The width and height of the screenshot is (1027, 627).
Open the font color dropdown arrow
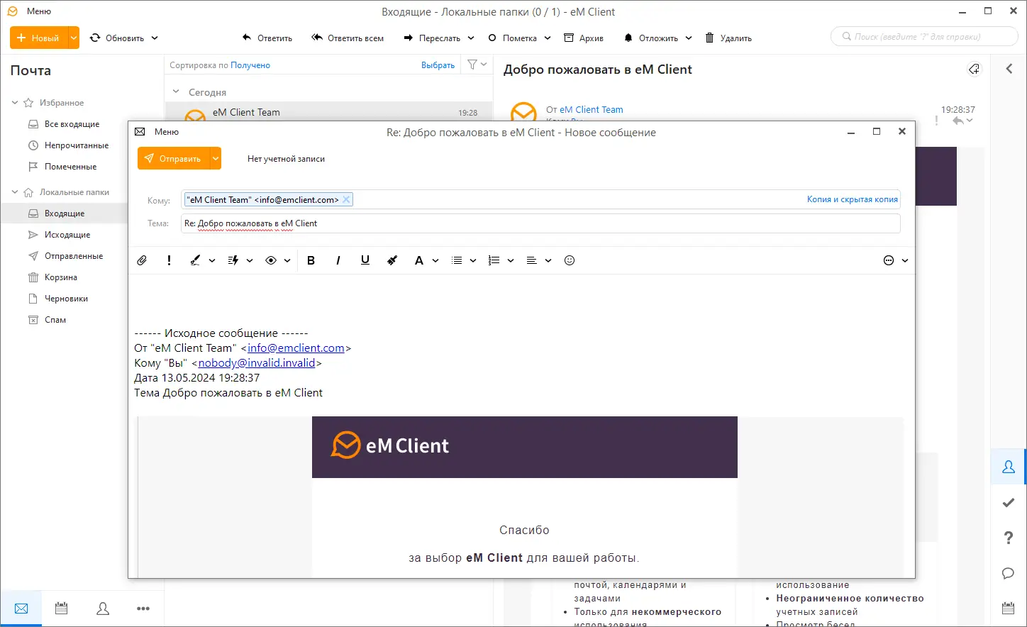tap(435, 260)
